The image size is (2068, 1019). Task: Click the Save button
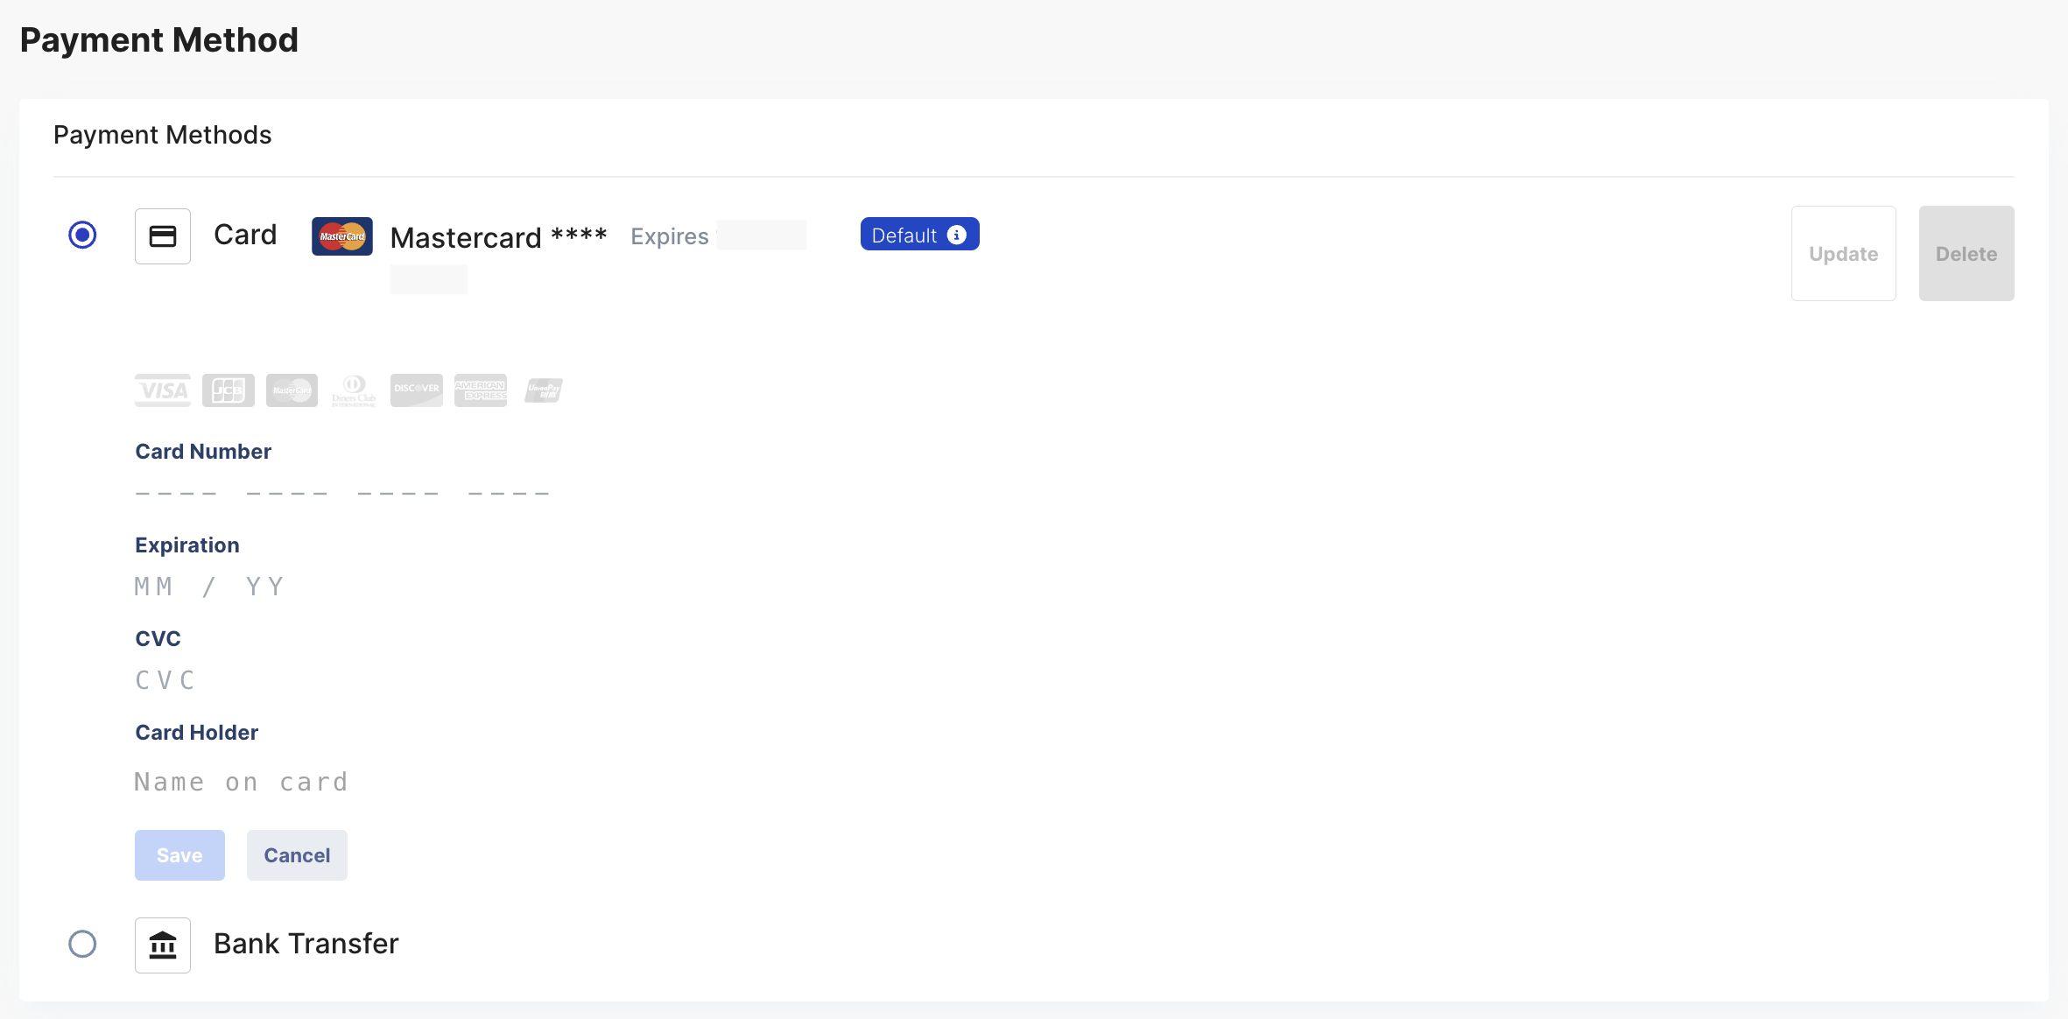[x=178, y=854]
